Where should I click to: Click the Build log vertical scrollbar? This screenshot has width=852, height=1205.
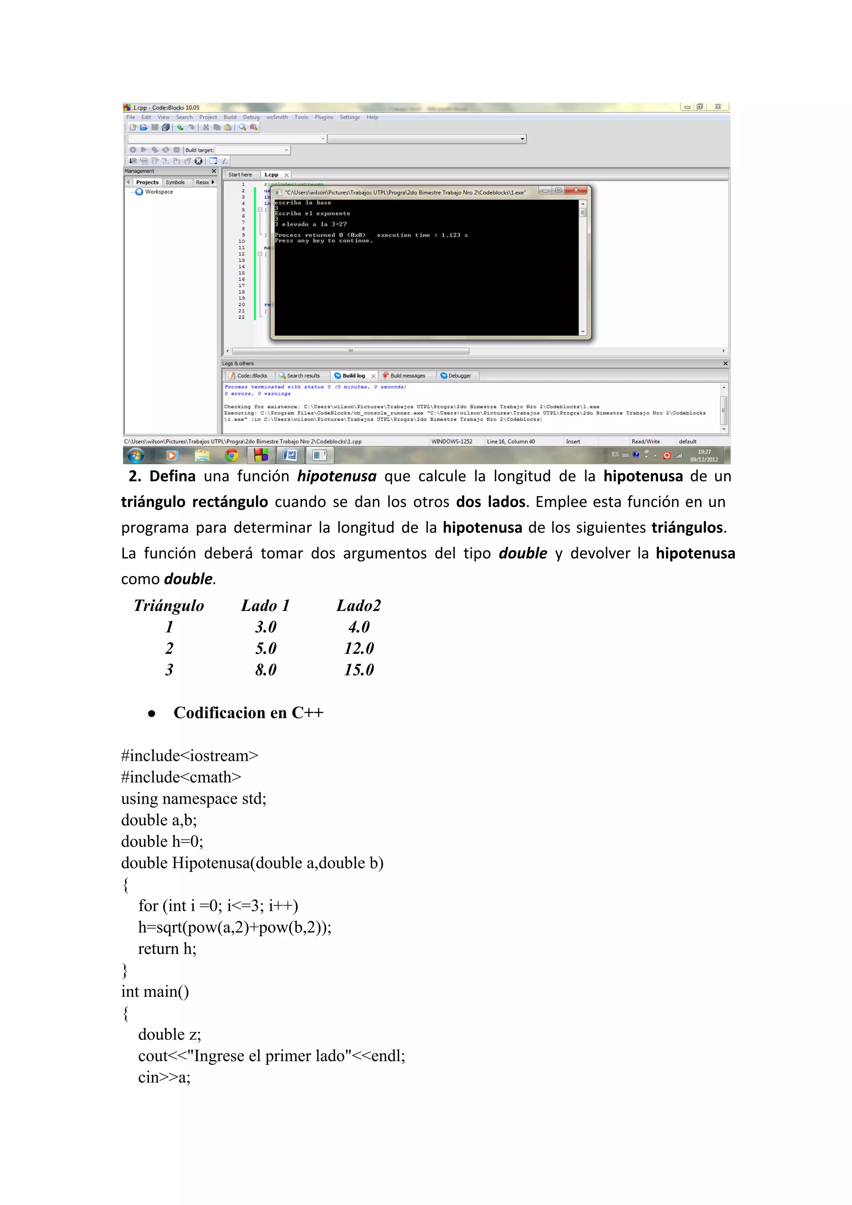[x=724, y=408]
